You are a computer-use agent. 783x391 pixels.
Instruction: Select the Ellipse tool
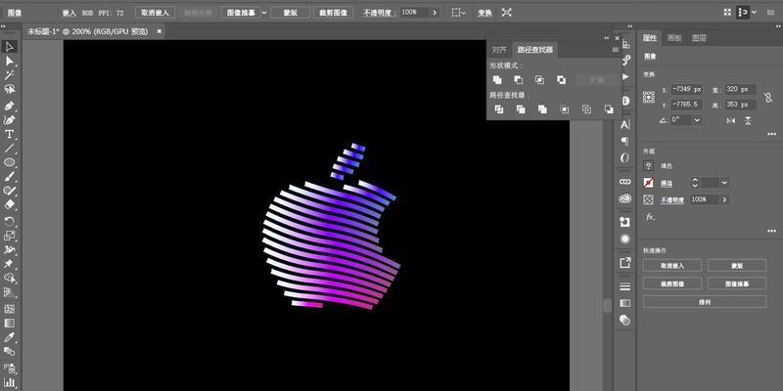9,162
